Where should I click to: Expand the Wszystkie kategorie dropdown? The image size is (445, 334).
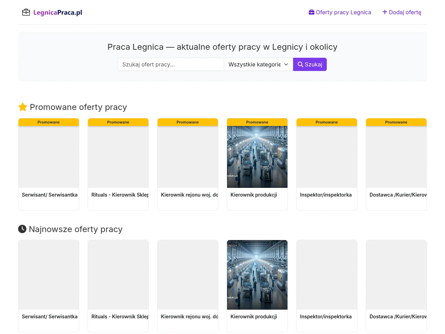pos(259,64)
